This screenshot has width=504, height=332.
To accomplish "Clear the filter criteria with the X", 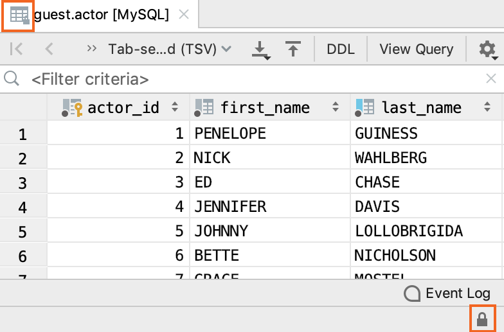I will [491, 78].
